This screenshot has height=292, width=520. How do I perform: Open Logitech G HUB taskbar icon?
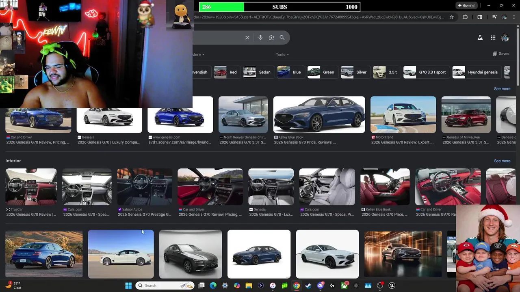[332, 286]
